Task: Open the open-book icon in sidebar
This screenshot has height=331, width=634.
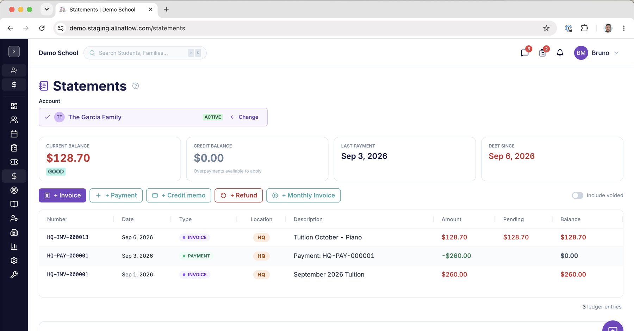Action: coord(14,204)
